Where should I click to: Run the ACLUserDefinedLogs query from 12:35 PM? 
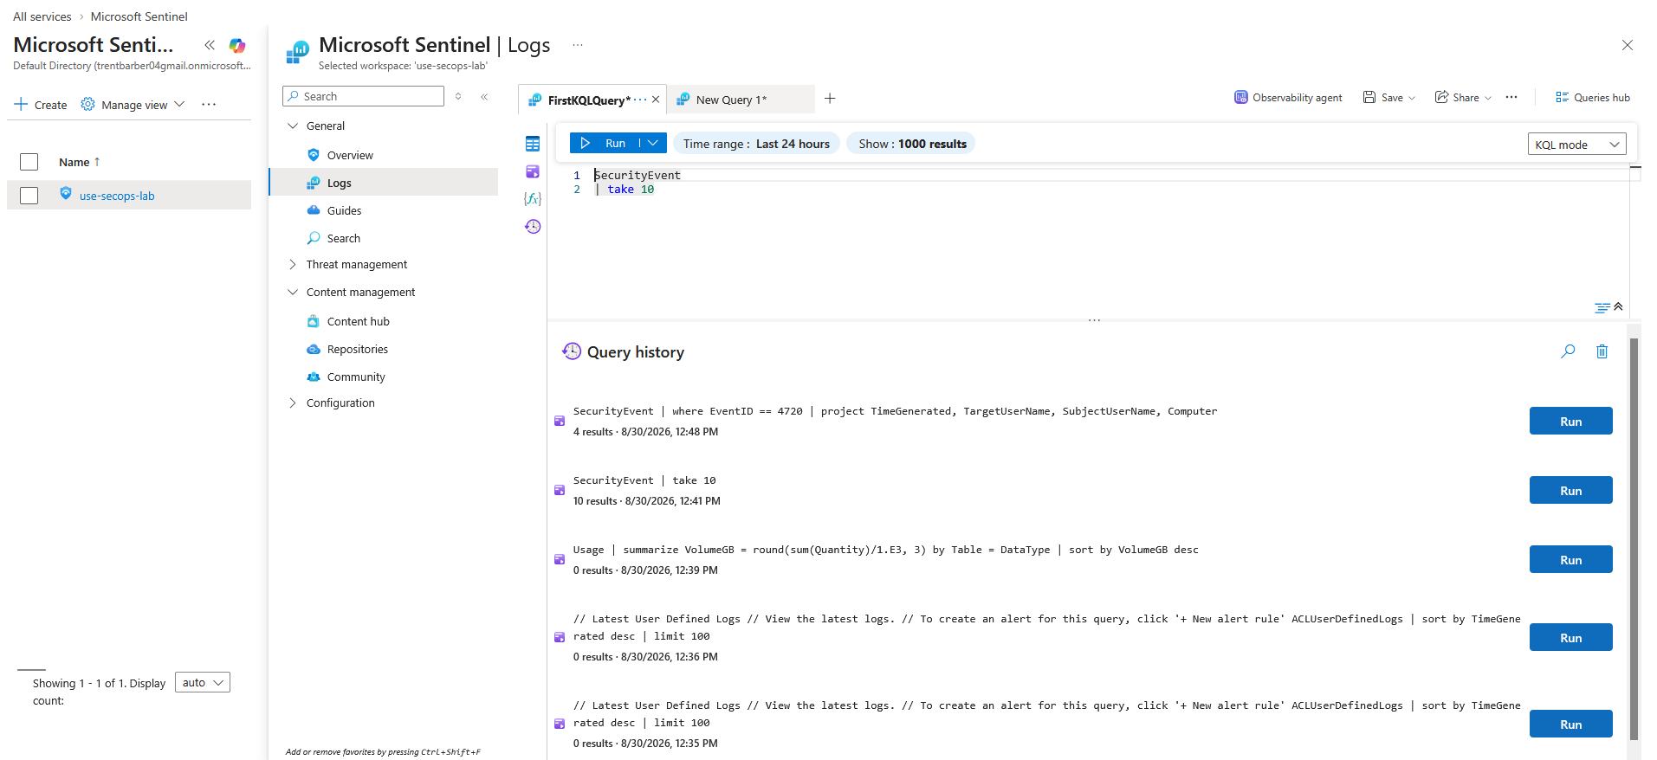pyautogui.click(x=1570, y=724)
